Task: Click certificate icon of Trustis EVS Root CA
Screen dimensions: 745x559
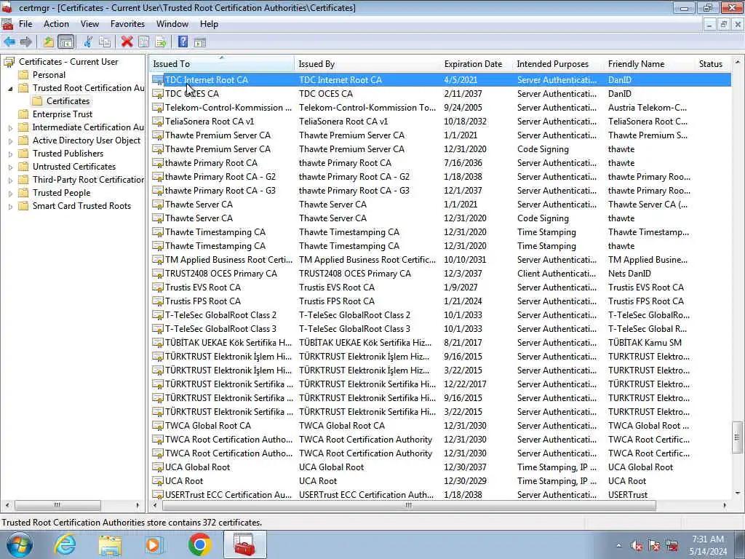Action: coord(158,287)
